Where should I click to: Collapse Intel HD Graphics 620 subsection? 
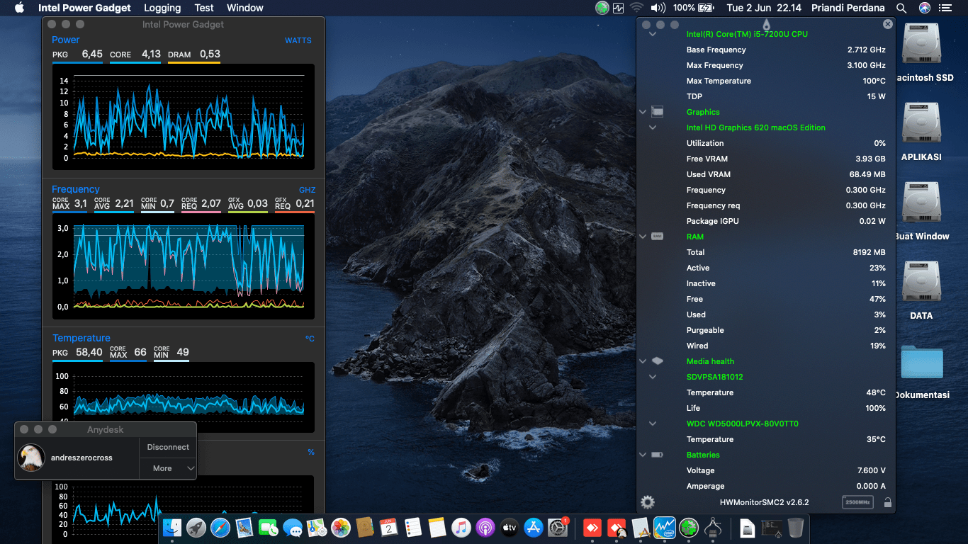coord(653,127)
